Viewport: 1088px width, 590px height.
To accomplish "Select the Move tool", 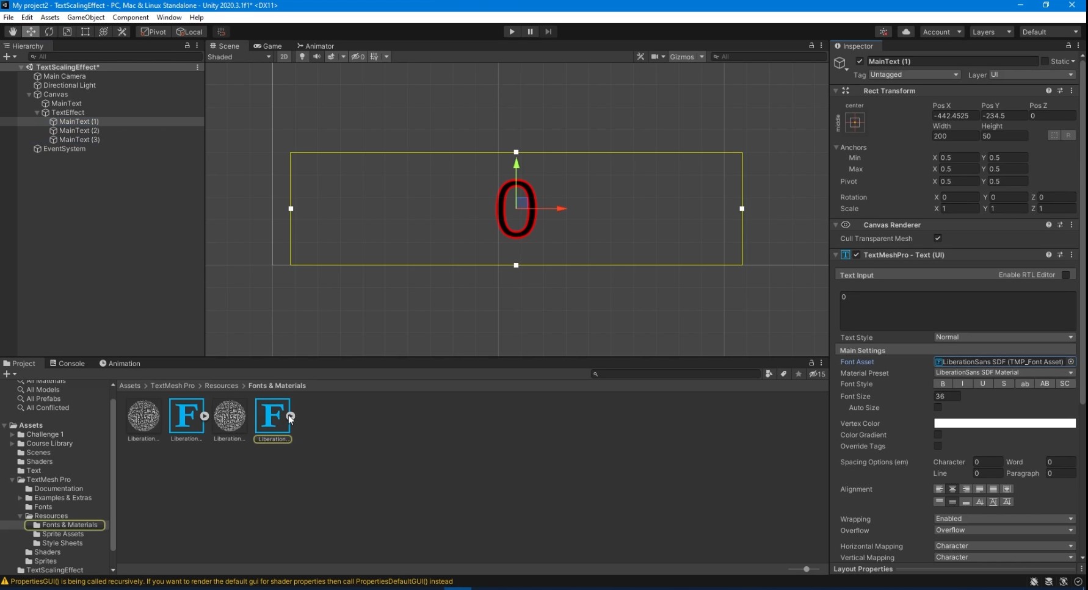I will [x=31, y=32].
